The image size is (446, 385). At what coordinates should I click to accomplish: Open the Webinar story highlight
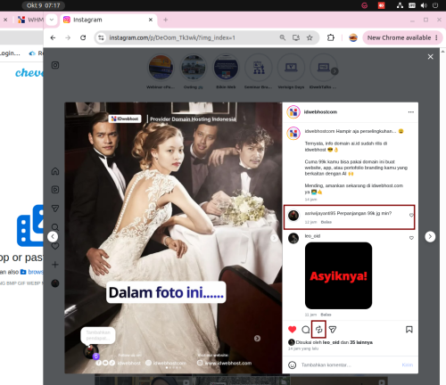point(161,68)
